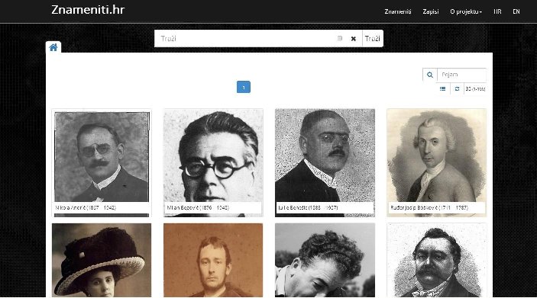Switch language to EN
This screenshot has height=298, width=537.
516,11
